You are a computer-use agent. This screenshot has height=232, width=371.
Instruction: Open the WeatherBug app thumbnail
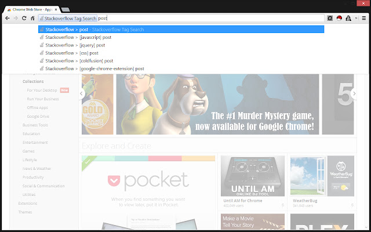(x=322, y=176)
